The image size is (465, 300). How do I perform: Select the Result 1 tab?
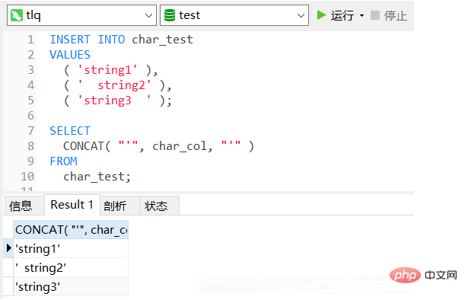point(72,205)
